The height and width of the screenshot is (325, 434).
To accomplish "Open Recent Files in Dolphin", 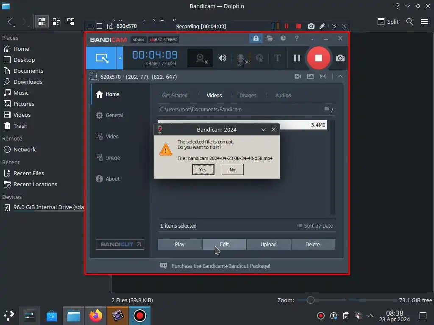I will point(24,173).
